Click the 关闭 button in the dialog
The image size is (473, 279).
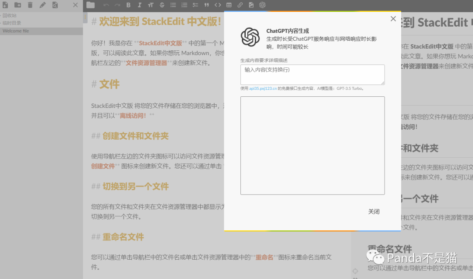pos(374,212)
